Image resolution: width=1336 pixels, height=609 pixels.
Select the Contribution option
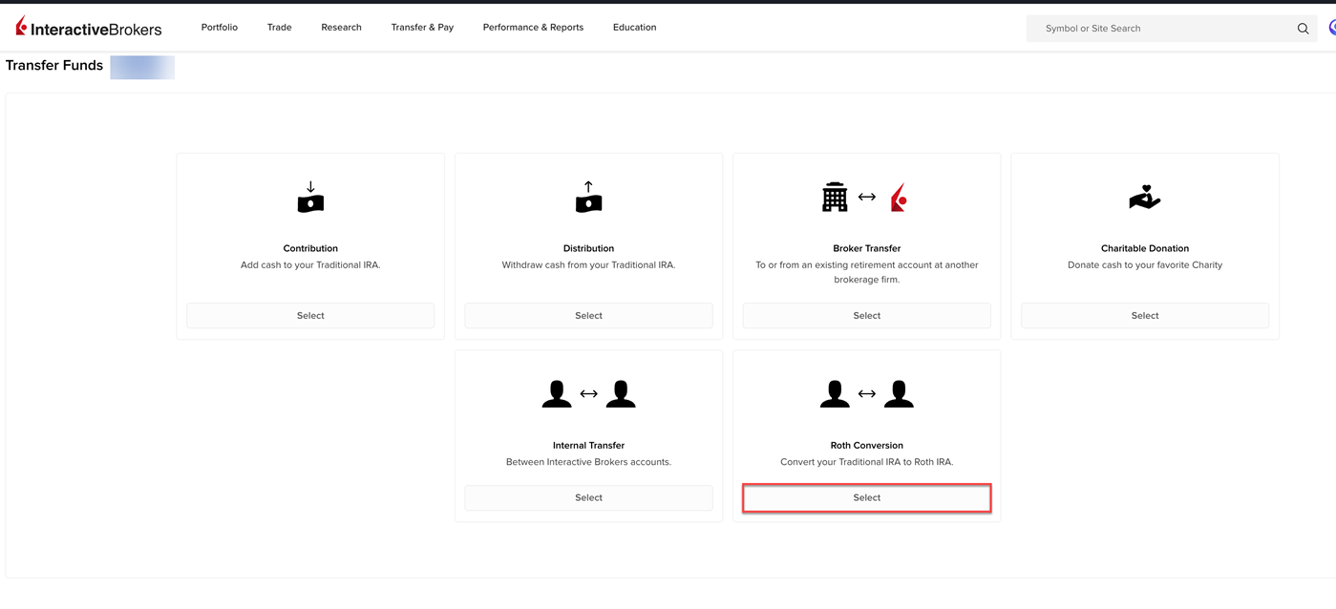(x=310, y=315)
